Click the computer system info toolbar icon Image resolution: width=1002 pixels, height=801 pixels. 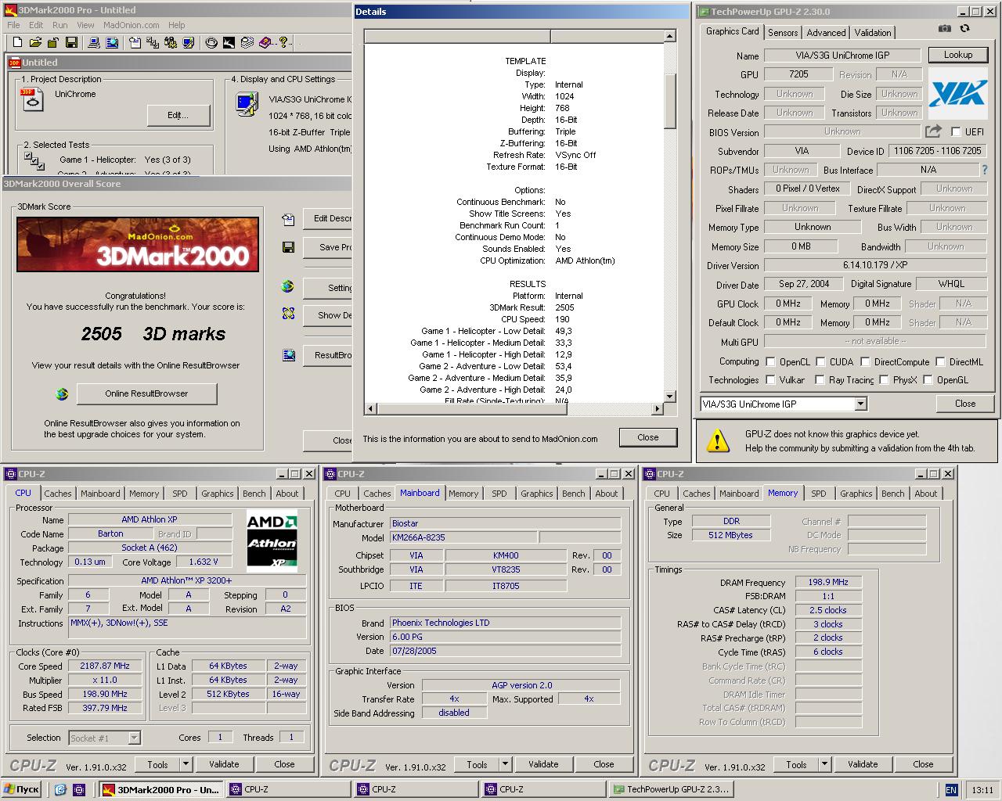tap(94, 42)
